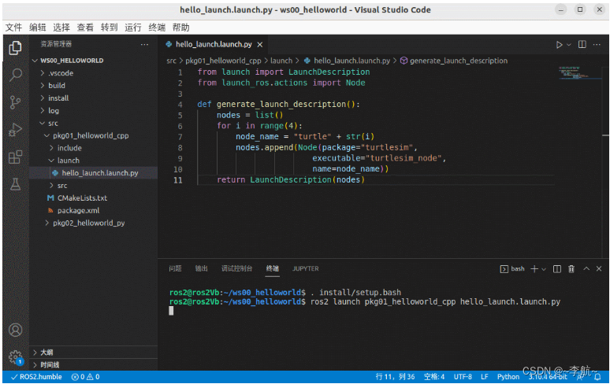Open the Manage gear icon
The width and height of the screenshot is (610, 384).
[15, 356]
